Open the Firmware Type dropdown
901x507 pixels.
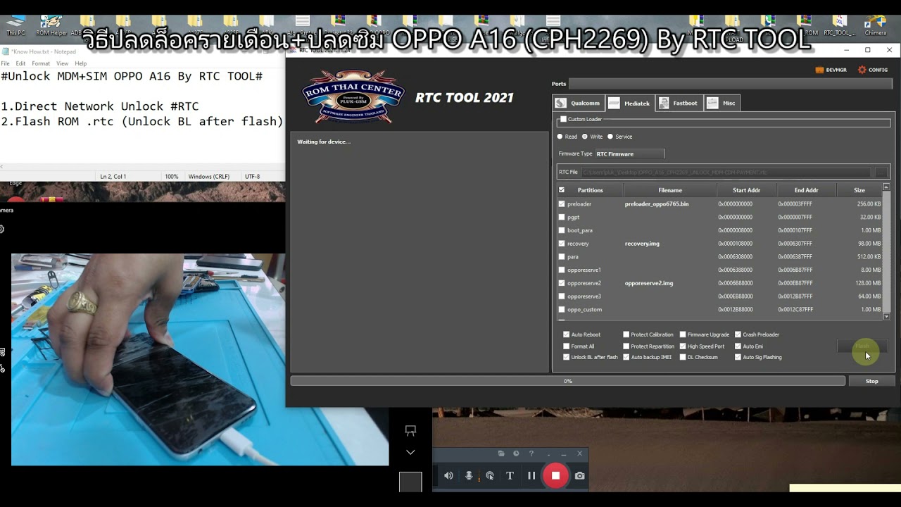pos(629,154)
